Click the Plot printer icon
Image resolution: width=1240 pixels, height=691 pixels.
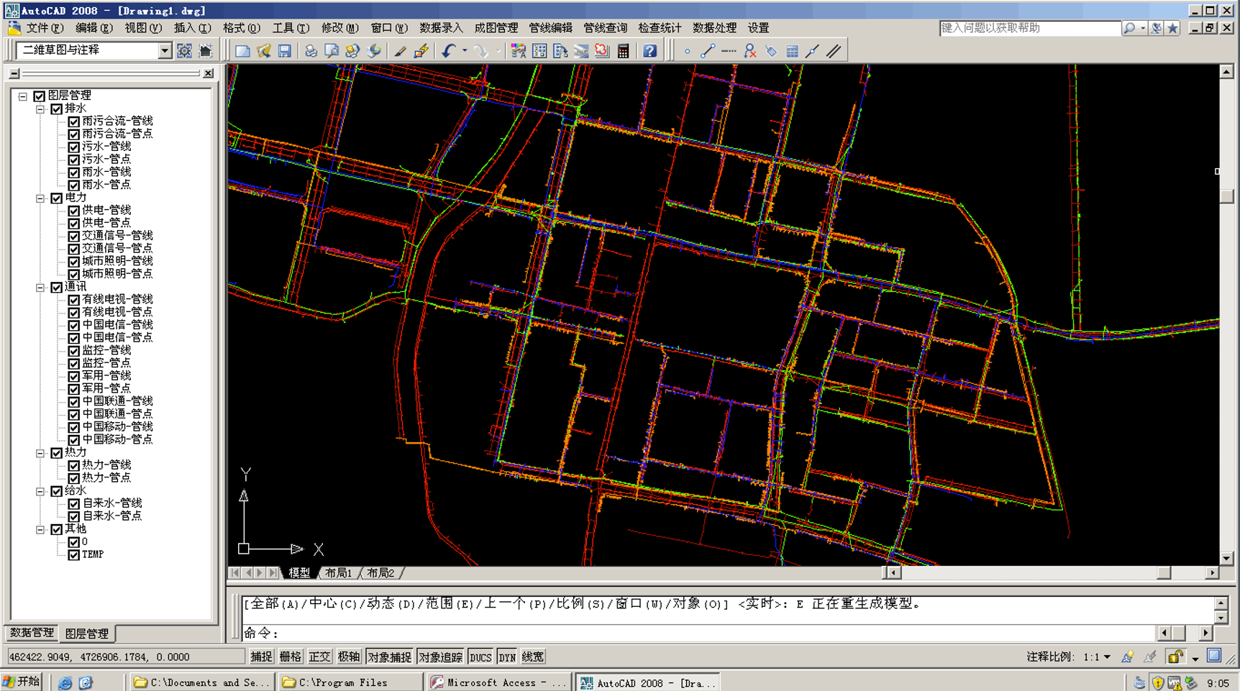click(311, 51)
